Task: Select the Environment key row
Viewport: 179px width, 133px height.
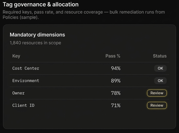Action: (x=26, y=81)
